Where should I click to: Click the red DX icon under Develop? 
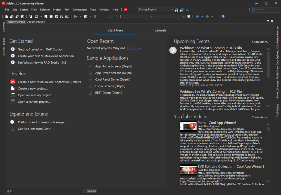coord(13,82)
